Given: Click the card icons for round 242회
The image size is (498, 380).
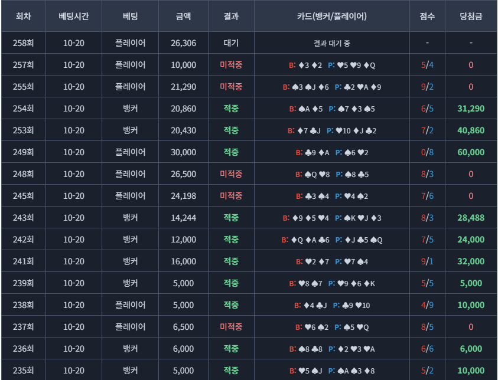Looking at the screenshot, I should (x=332, y=240).
